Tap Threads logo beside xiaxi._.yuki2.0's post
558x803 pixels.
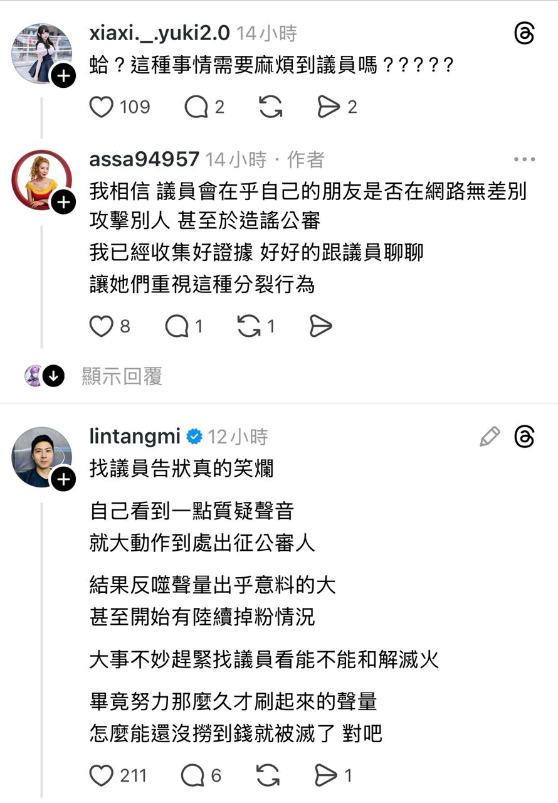tap(524, 33)
